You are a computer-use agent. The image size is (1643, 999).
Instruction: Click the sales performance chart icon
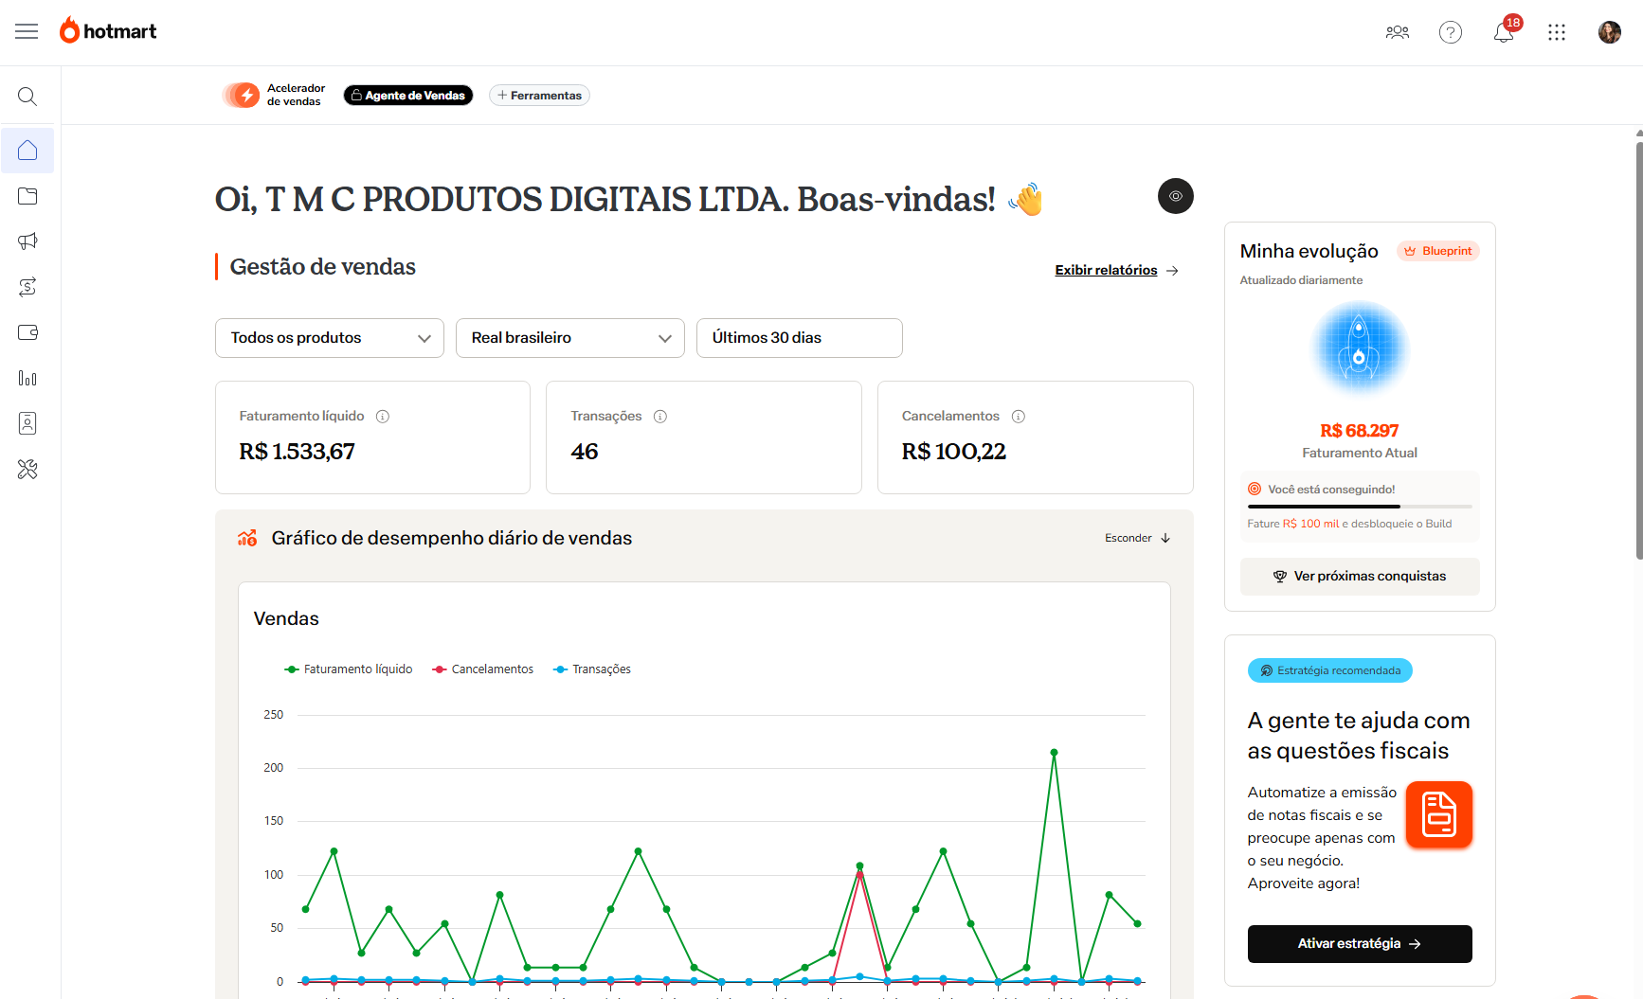coord(247,538)
